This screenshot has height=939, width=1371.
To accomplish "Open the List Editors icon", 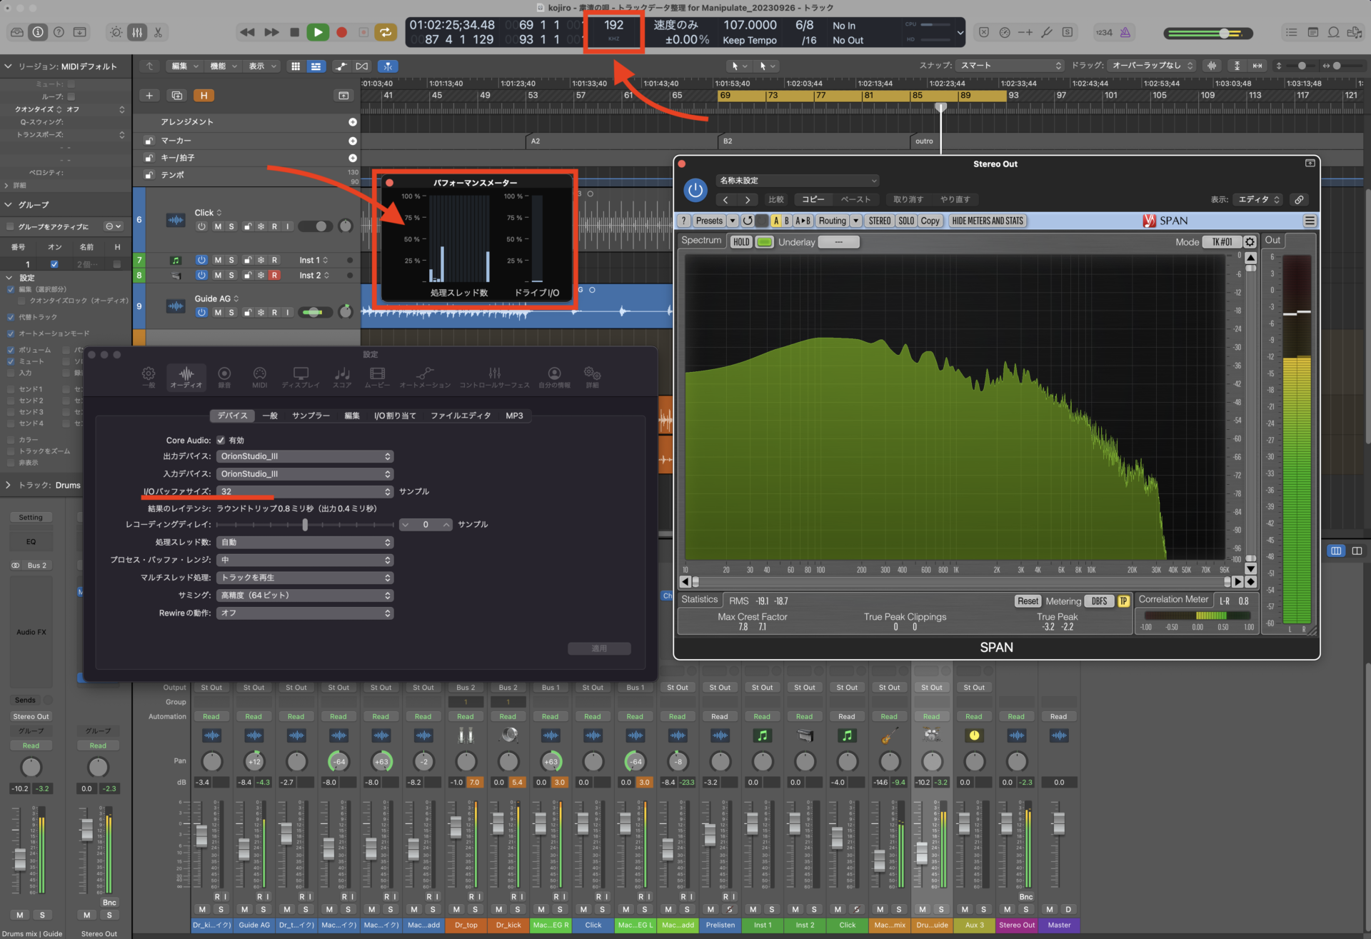I will [x=1291, y=32].
